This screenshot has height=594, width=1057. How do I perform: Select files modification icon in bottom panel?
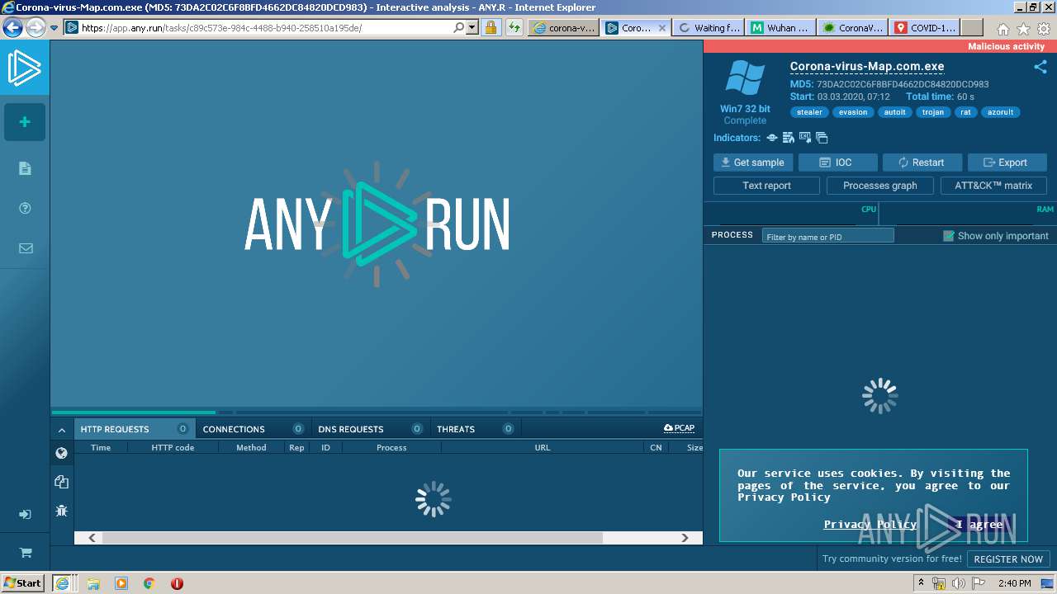61,482
